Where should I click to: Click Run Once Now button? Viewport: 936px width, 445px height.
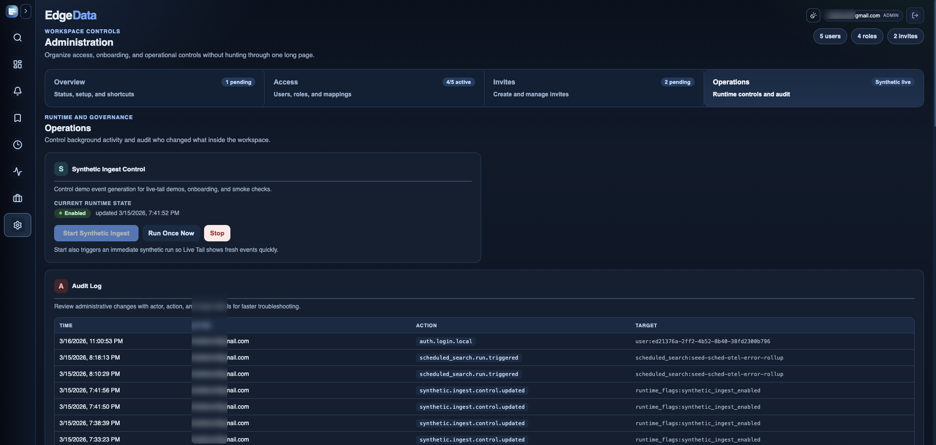point(171,233)
